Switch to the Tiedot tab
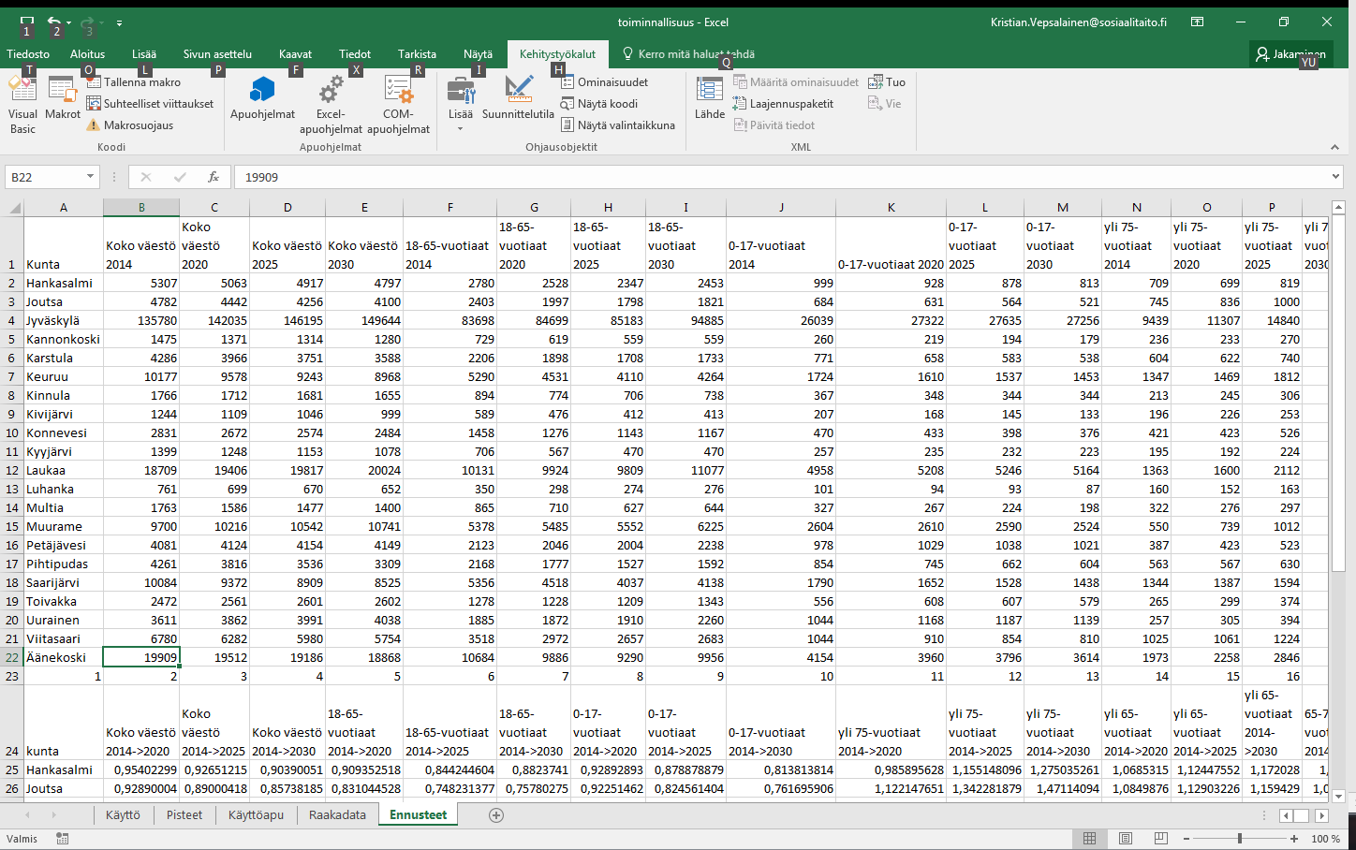1356x850 pixels. pos(355,54)
